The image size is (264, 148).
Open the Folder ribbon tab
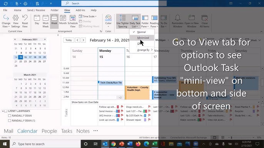click(55, 10)
